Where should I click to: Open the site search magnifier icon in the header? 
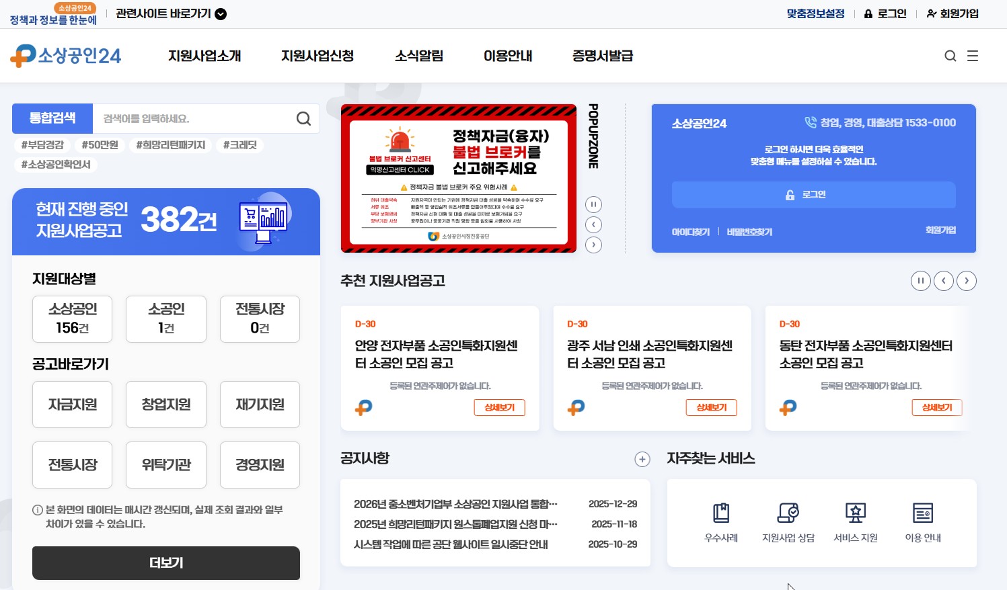tap(950, 56)
